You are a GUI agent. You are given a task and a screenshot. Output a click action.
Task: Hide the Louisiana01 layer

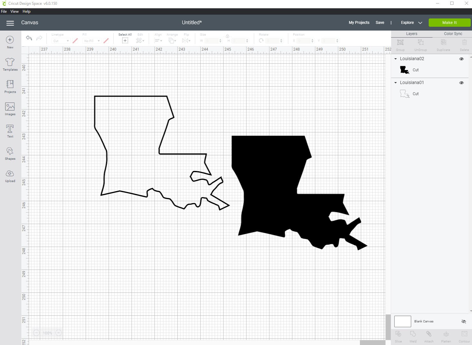click(x=461, y=82)
